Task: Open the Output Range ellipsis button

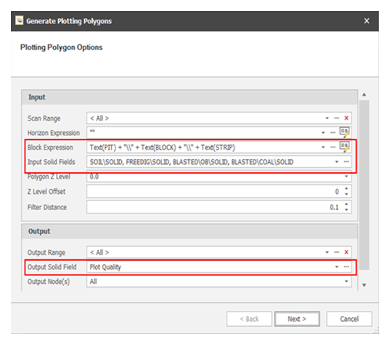Action: tap(336, 252)
